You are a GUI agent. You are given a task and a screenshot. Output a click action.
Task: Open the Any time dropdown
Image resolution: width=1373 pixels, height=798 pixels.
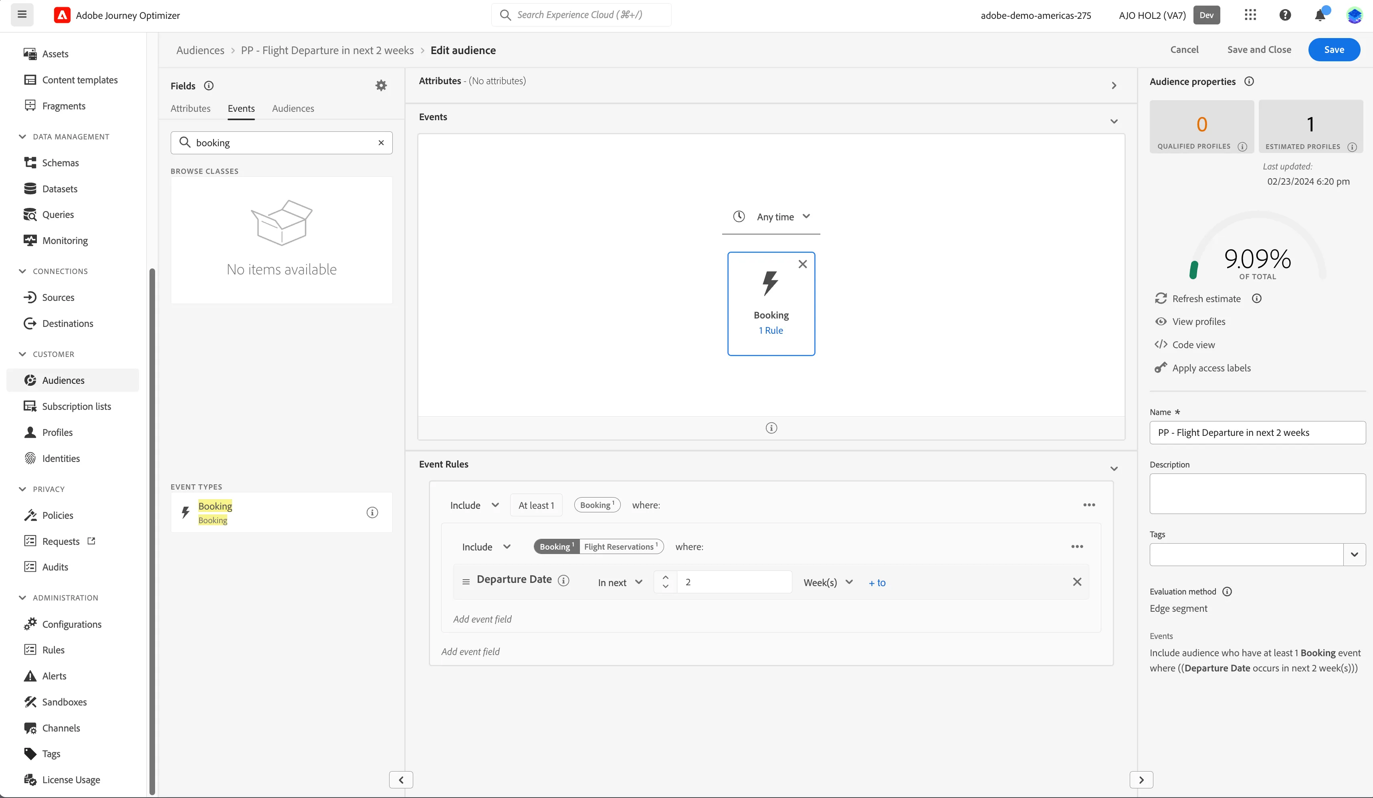coord(771,217)
